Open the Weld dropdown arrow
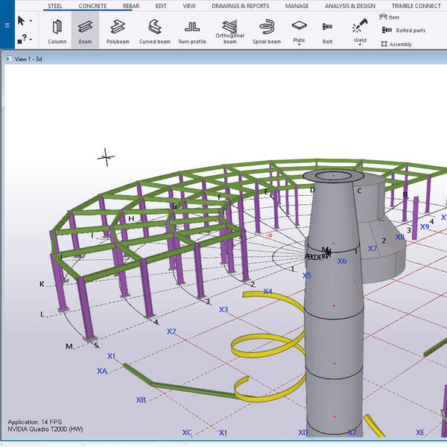This screenshot has width=447, height=447. [360, 45]
